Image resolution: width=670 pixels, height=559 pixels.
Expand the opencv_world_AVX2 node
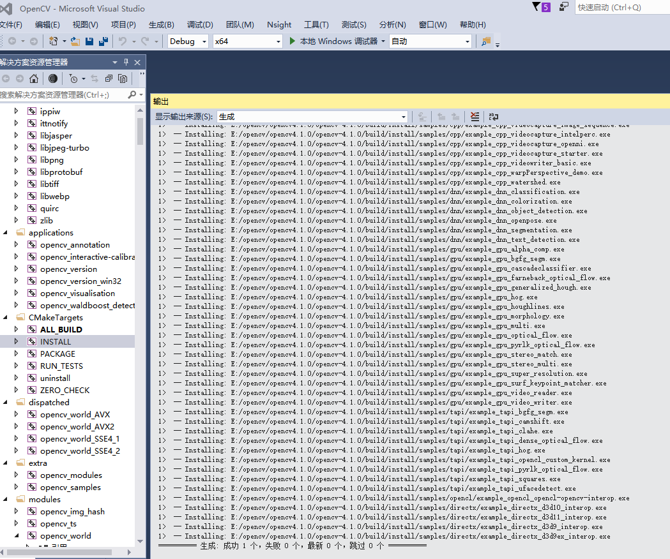point(16,426)
